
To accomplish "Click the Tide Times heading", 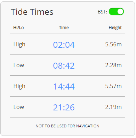I will coord(32,12).
